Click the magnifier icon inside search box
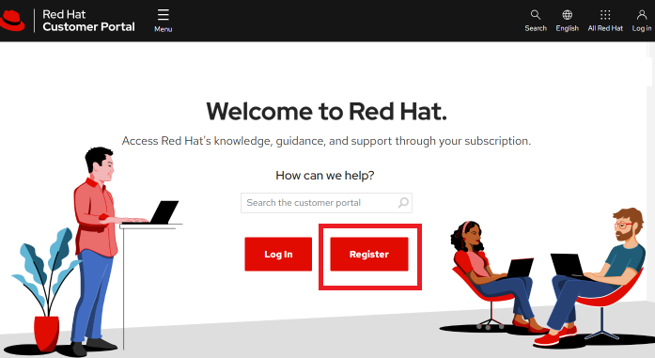 point(403,203)
